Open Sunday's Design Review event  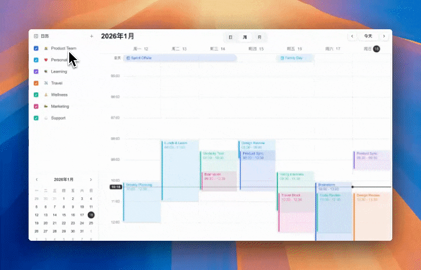[372, 217]
